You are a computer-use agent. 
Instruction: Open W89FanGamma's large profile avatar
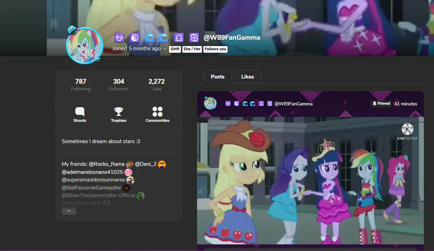(x=85, y=46)
